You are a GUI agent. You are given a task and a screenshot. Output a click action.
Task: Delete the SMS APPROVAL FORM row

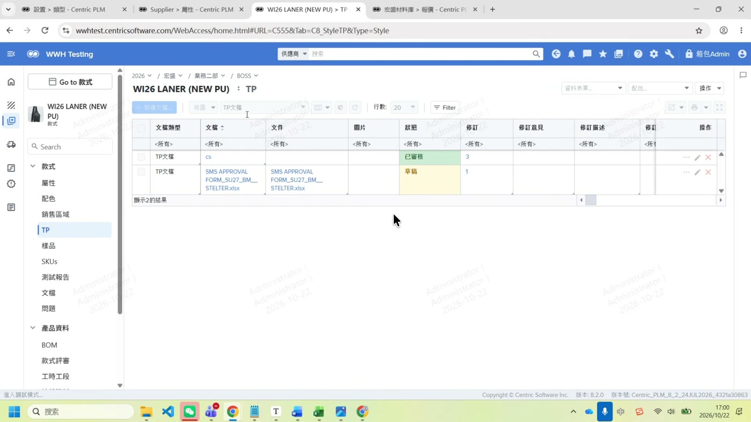coord(708,172)
